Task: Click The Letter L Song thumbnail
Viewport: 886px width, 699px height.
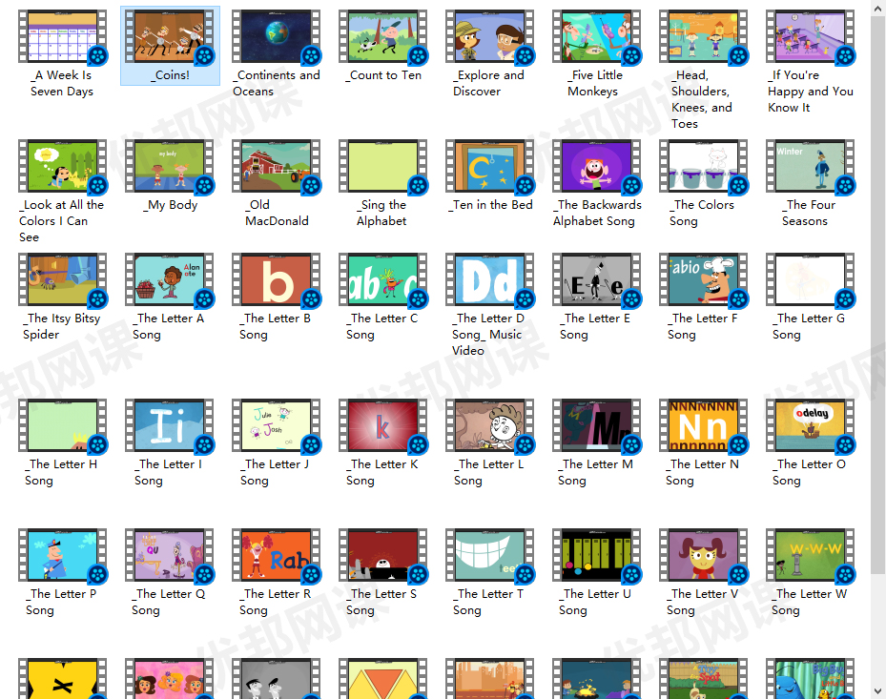Action: pos(490,425)
